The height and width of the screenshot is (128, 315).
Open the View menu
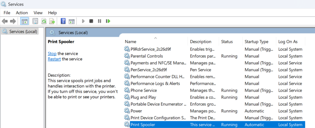tap(38, 13)
